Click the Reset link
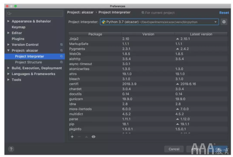 pyautogui.click(x=224, y=13)
